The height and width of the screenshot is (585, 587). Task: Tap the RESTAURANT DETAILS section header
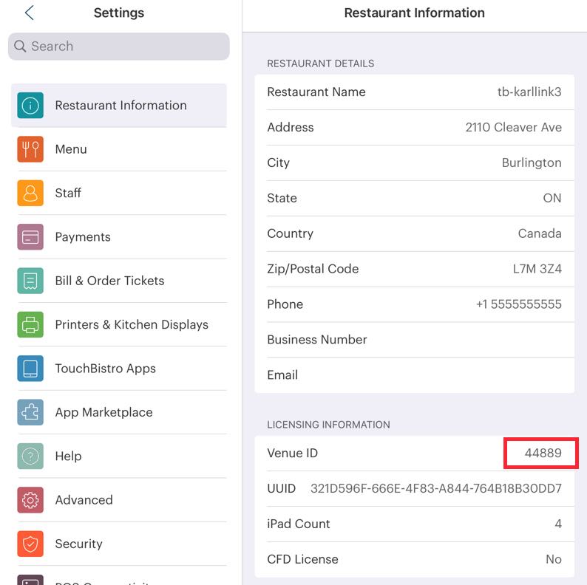tap(320, 64)
